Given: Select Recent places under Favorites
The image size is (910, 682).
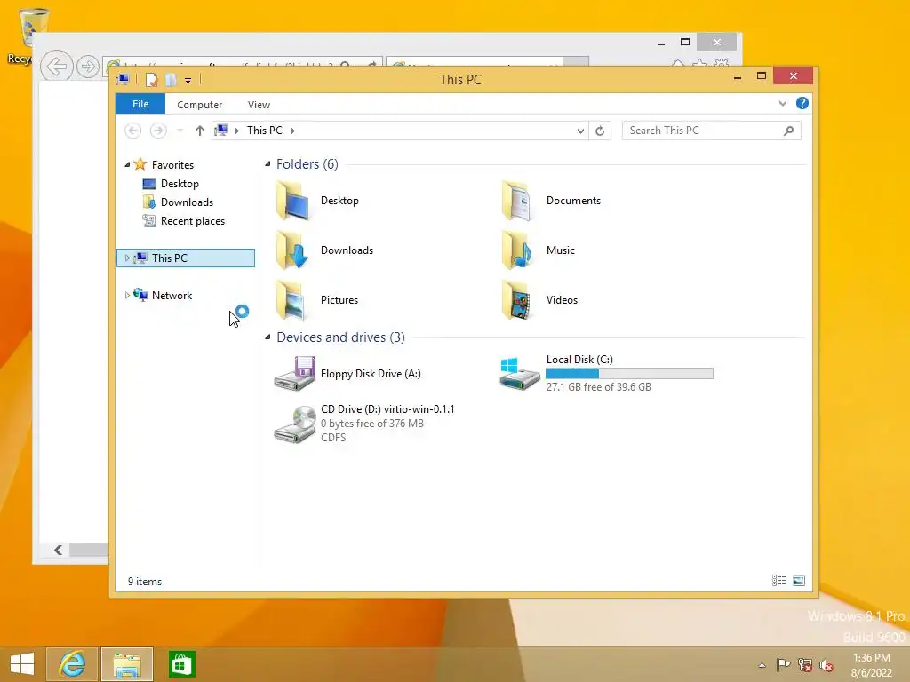Looking at the screenshot, I should click(193, 221).
